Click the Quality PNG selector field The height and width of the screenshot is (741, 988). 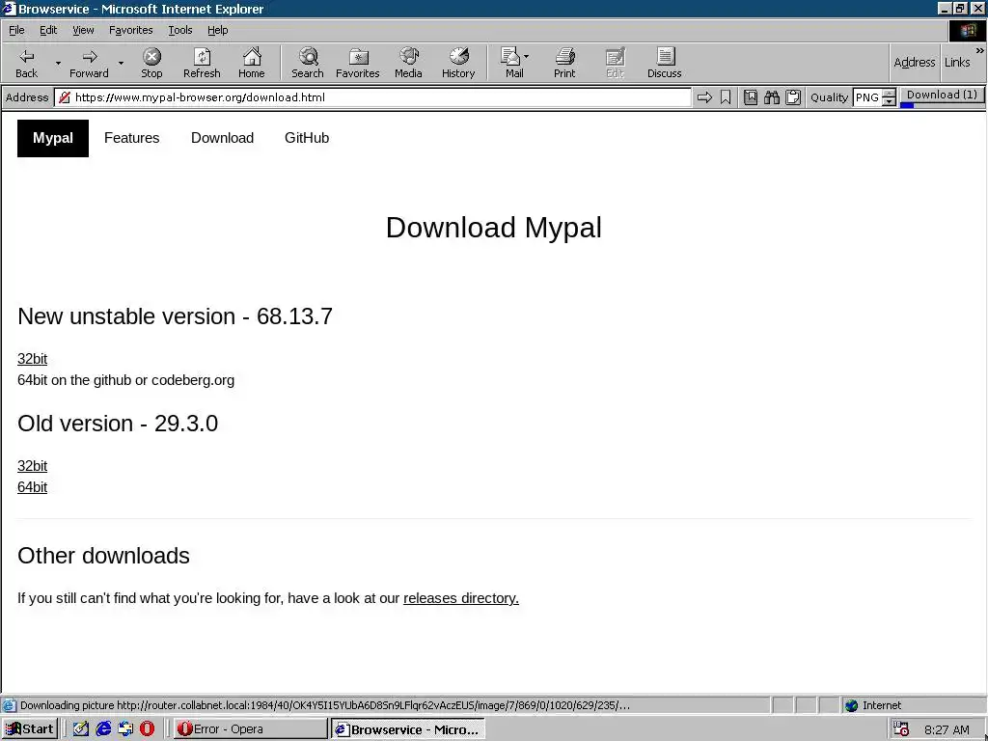click(867, 97)
